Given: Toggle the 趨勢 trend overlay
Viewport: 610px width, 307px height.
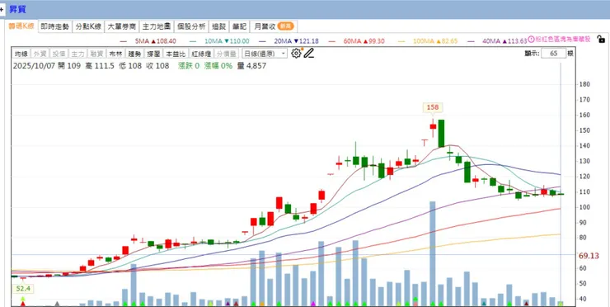Looking at the screenshot, I should tap(134, 54).
